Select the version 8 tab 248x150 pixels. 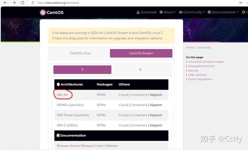140,70
